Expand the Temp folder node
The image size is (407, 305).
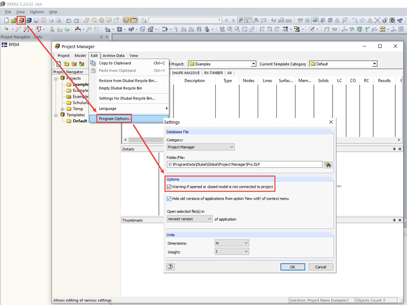[x=62, y=109]
